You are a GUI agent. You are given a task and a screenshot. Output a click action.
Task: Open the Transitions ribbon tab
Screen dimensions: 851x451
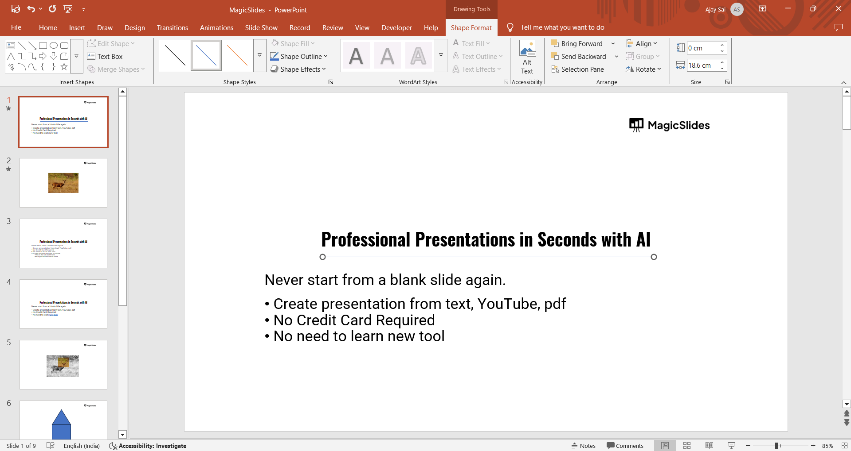[x=172, y=28]
